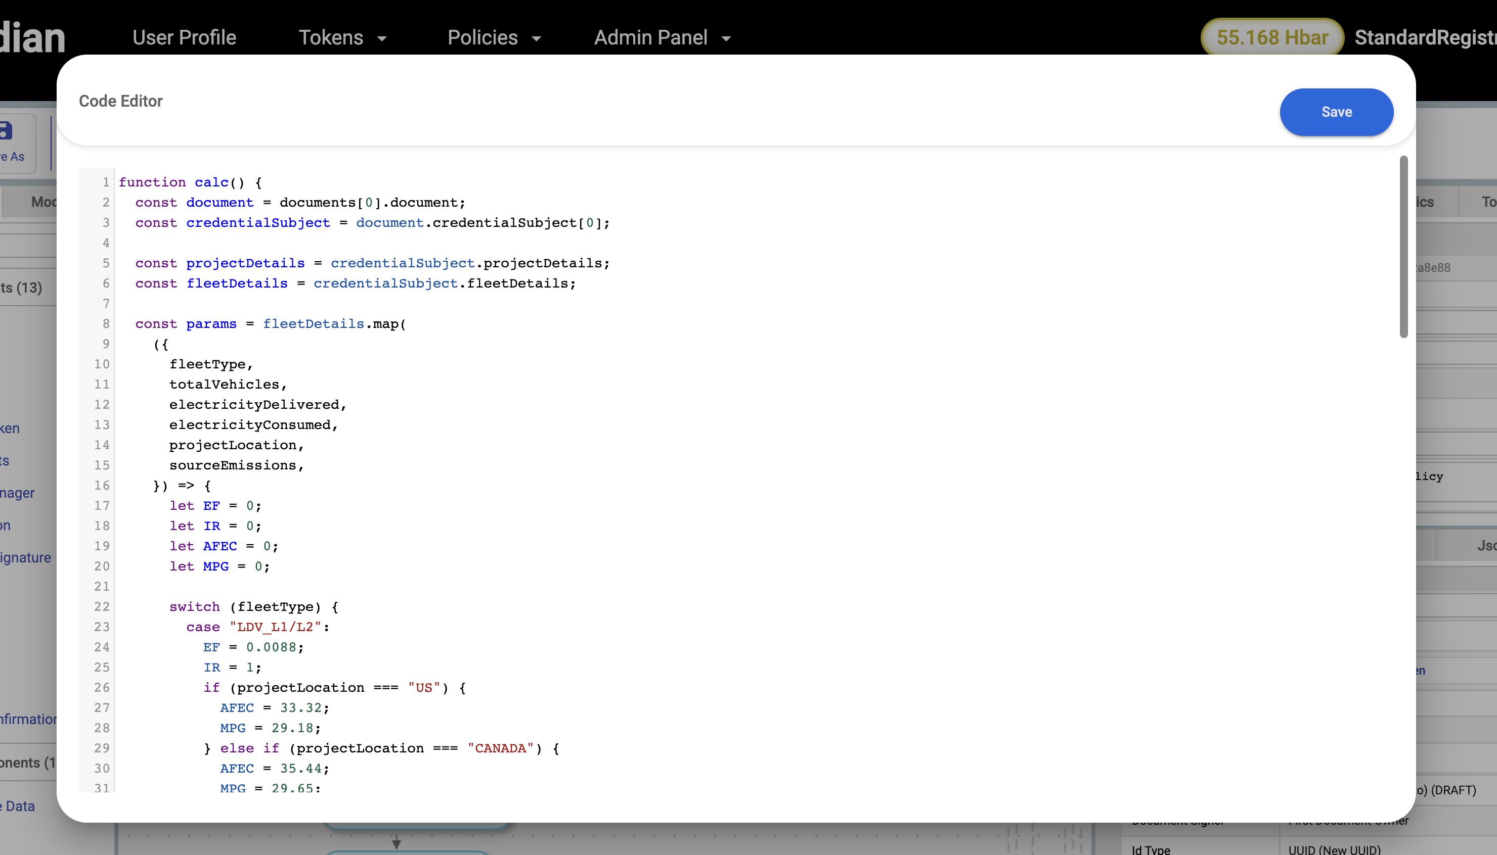The width and height of the screenshot is (1497, 855).
Task: Click 'switch (fleetType)' on line 22
Action: click(245, 606)
